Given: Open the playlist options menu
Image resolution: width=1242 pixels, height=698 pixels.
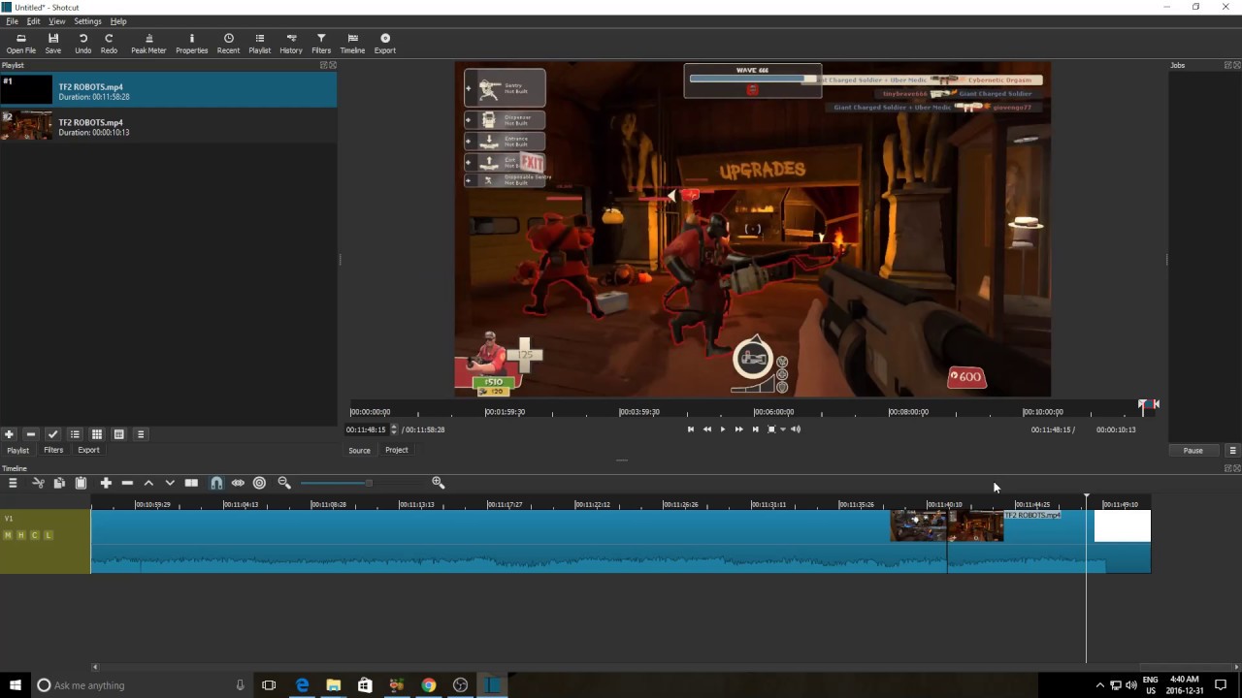Looking at the screenshot, I should click(x=141, y=434).
